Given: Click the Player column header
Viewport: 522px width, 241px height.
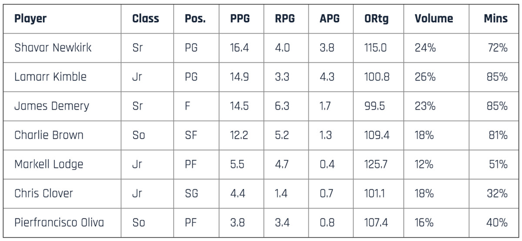Looking at the screenshot, I should pos(30,19).
